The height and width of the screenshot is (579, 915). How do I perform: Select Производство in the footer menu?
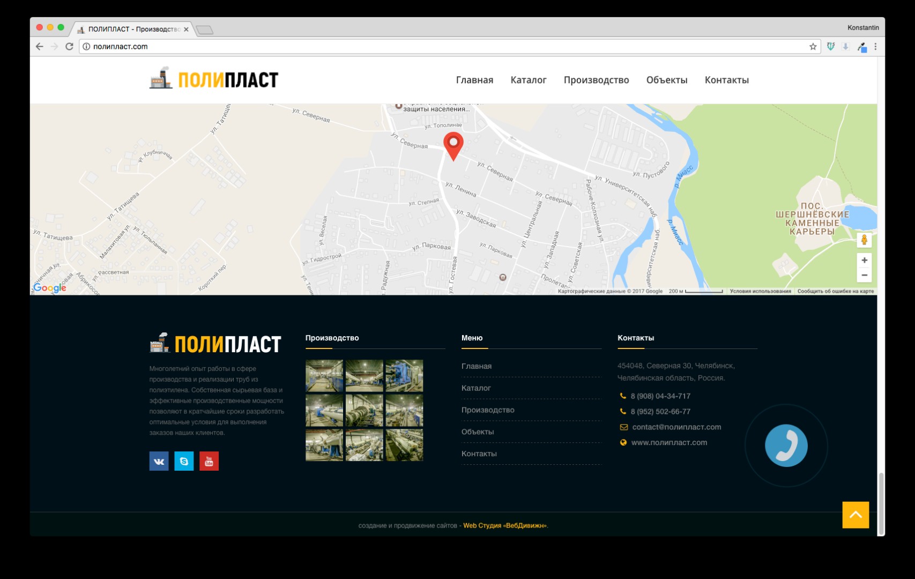tap(488, 410)
